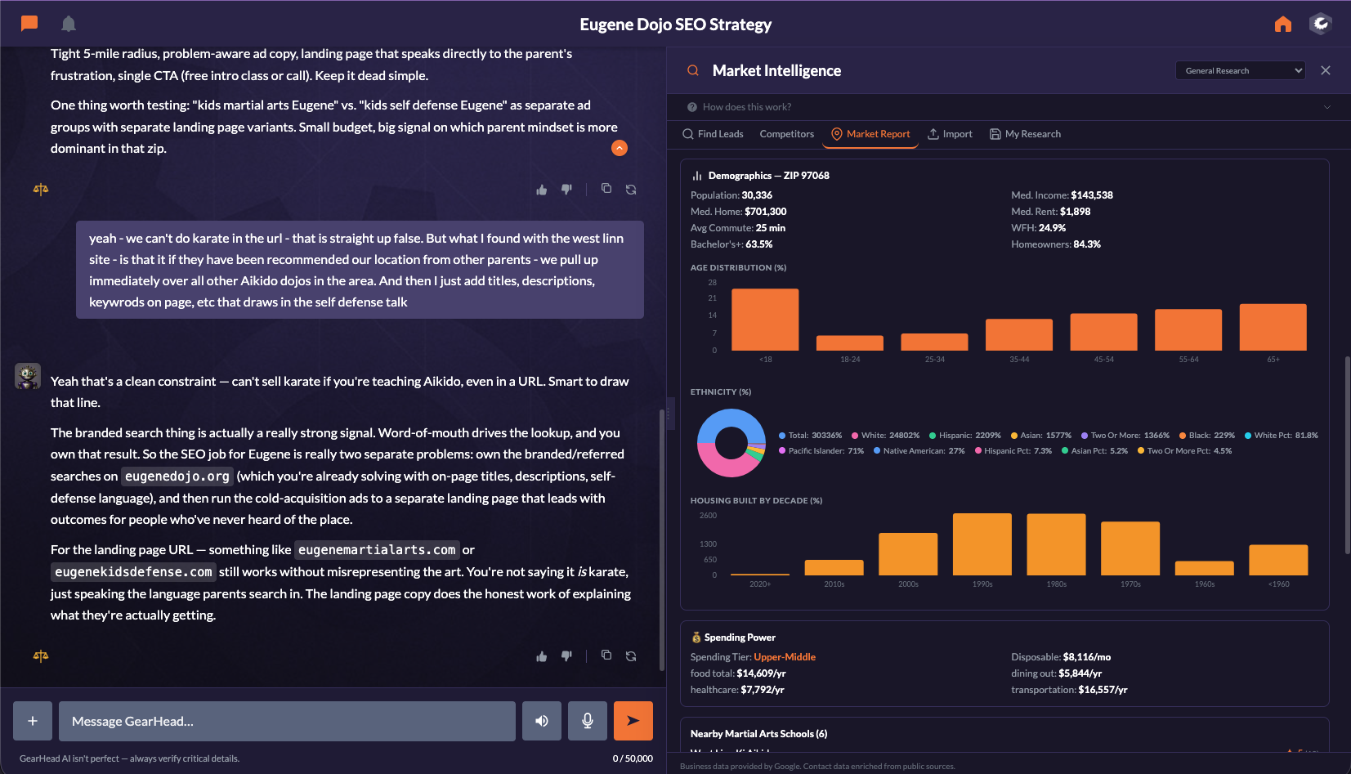This screenshot has height=774, width=1351.
Task: Click the ethnicity donut chart
Action: [731, 443]
